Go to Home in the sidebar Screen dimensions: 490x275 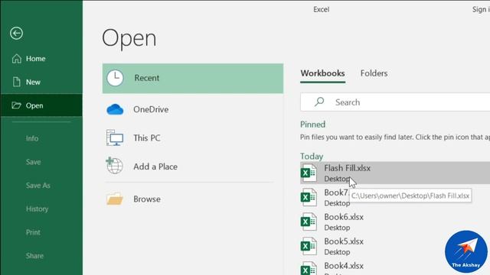tap(41, 58)
